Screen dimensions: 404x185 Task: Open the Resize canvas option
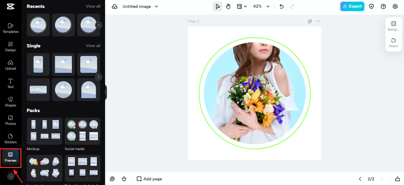tap(394, 43)
